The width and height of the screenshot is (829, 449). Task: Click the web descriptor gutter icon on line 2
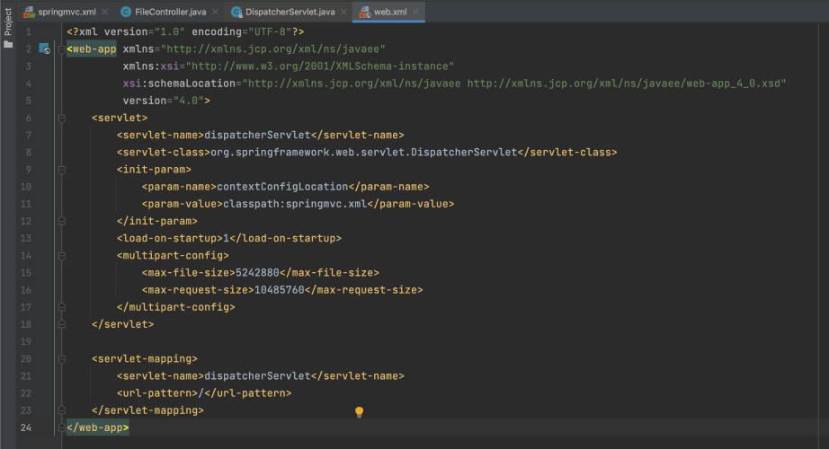44,49
